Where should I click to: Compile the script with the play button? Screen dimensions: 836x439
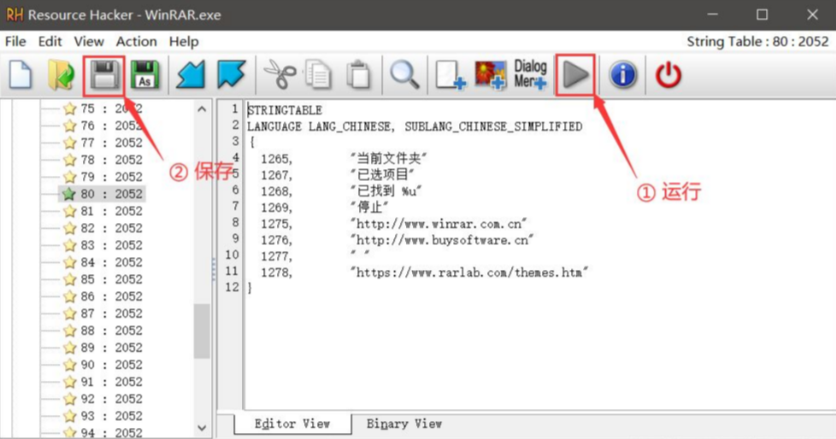tap(575, 74)
